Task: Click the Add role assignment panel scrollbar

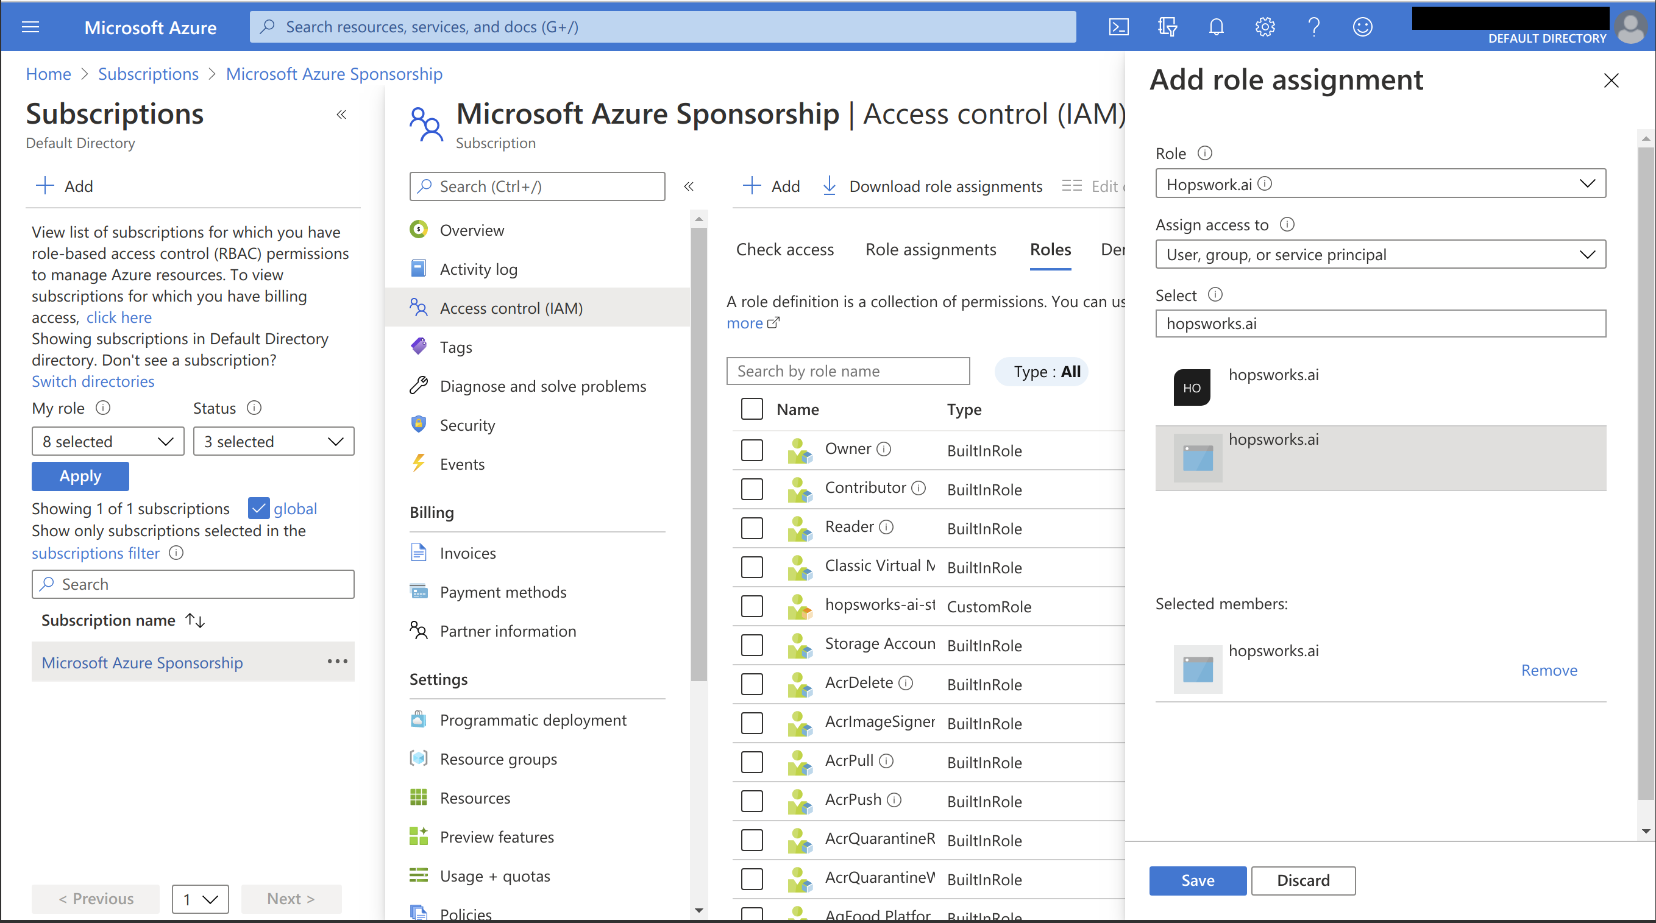Action: click(1645, 473)
